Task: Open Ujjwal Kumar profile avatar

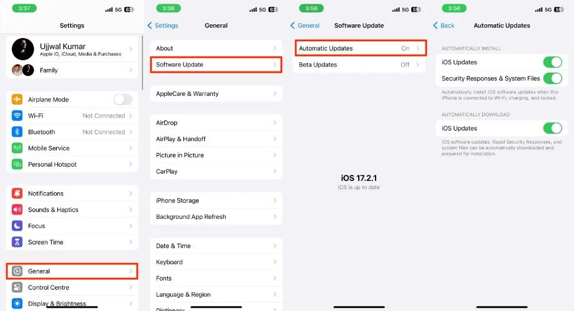Action: coord(22,49)
